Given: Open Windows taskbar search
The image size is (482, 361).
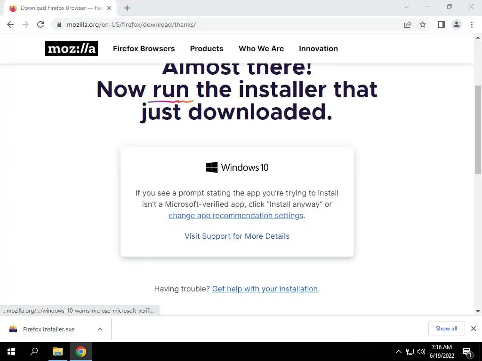Looking at the screenshot, I should click(34, 352).
